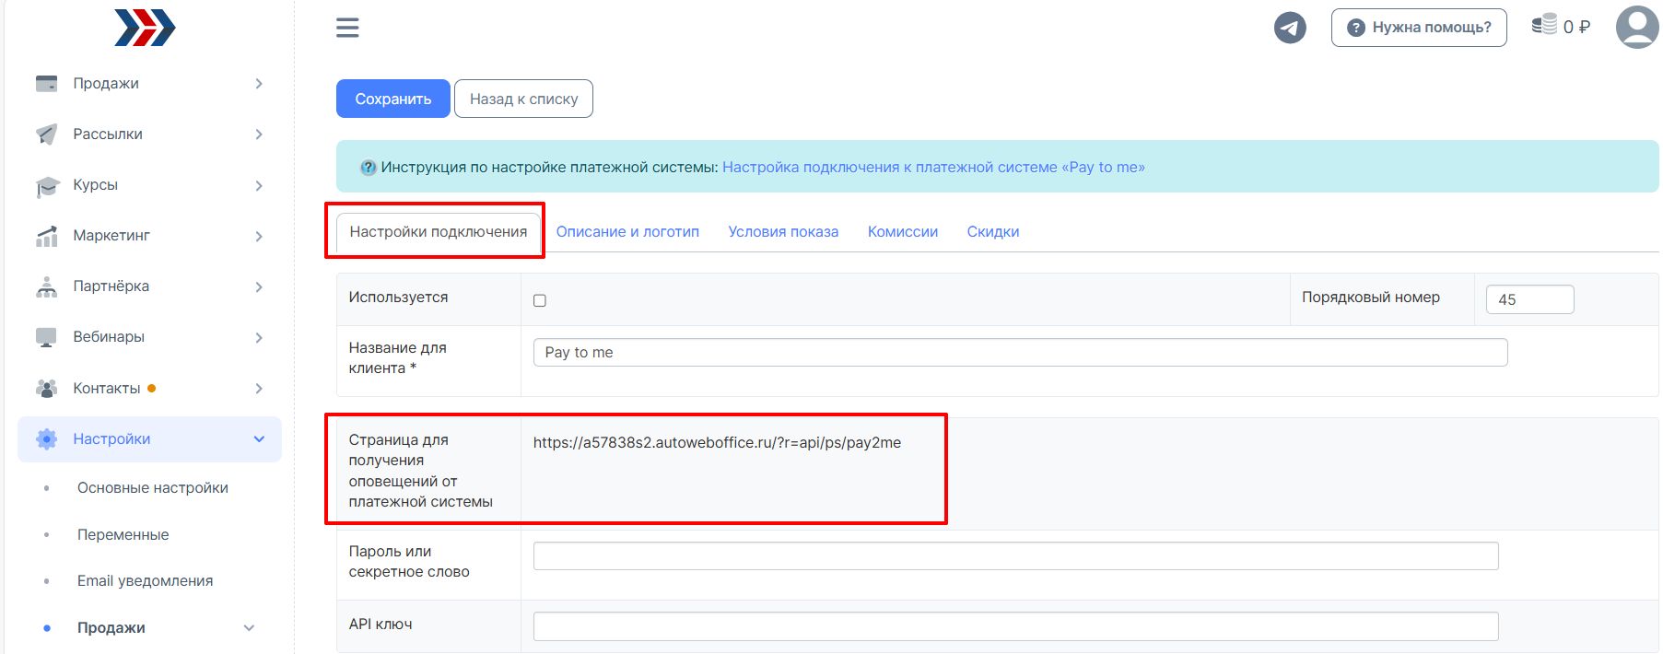Click the notification URL text for pay2me
The image size is (1663, 654).
pos(717,443)
